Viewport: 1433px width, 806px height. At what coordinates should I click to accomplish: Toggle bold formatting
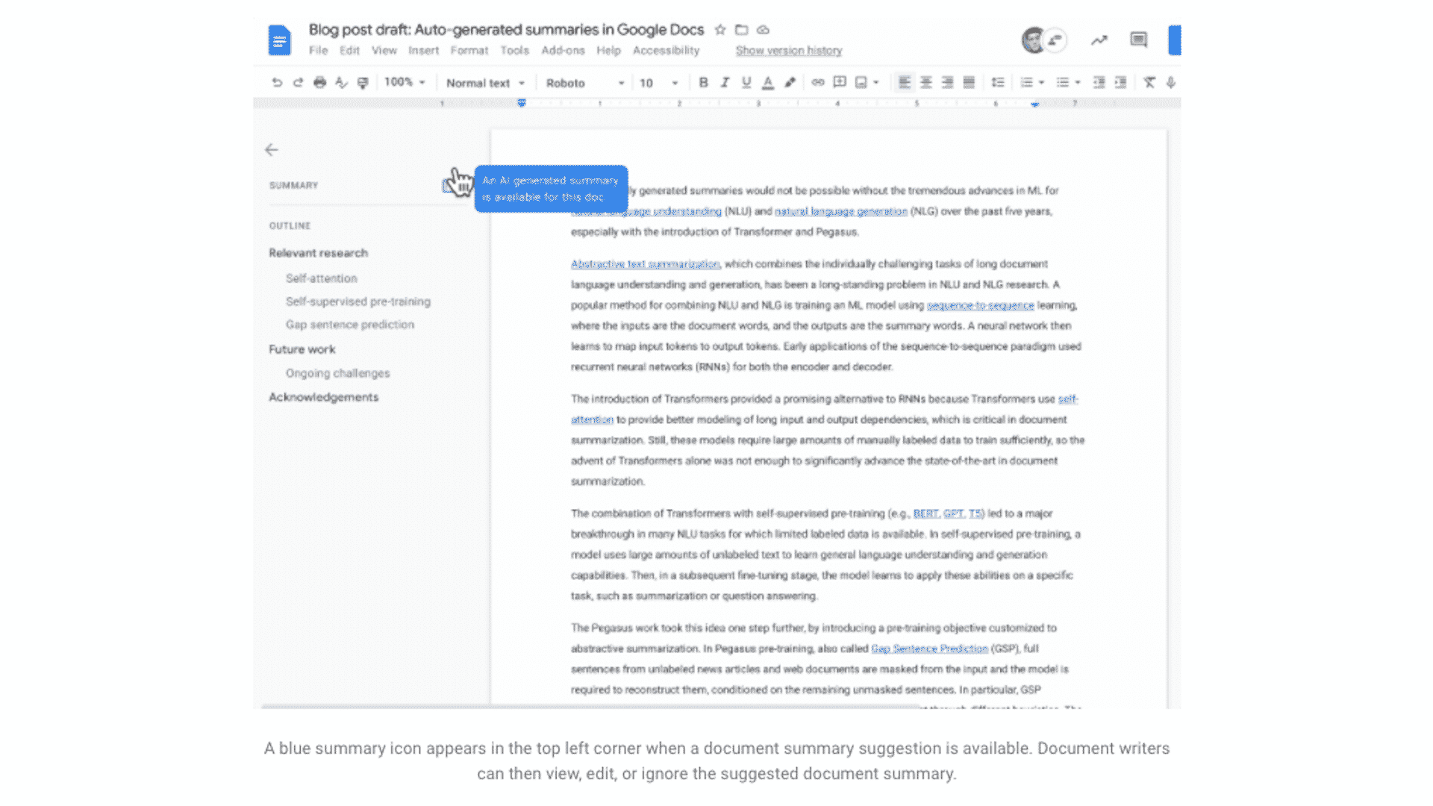[x=703, y=83]
